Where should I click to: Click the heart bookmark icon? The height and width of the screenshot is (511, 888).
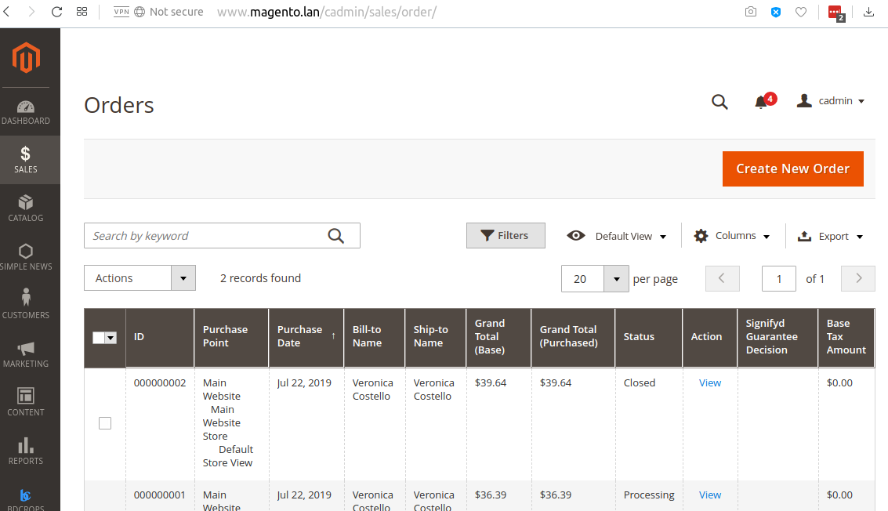pyautogui.click(x=801, y=11)
